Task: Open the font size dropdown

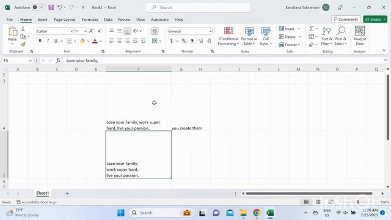Action: coord(86,31)
